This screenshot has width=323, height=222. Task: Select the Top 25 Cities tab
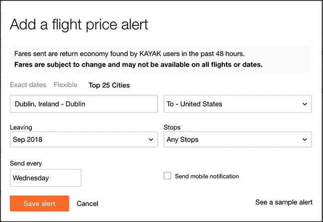point(109,85)
